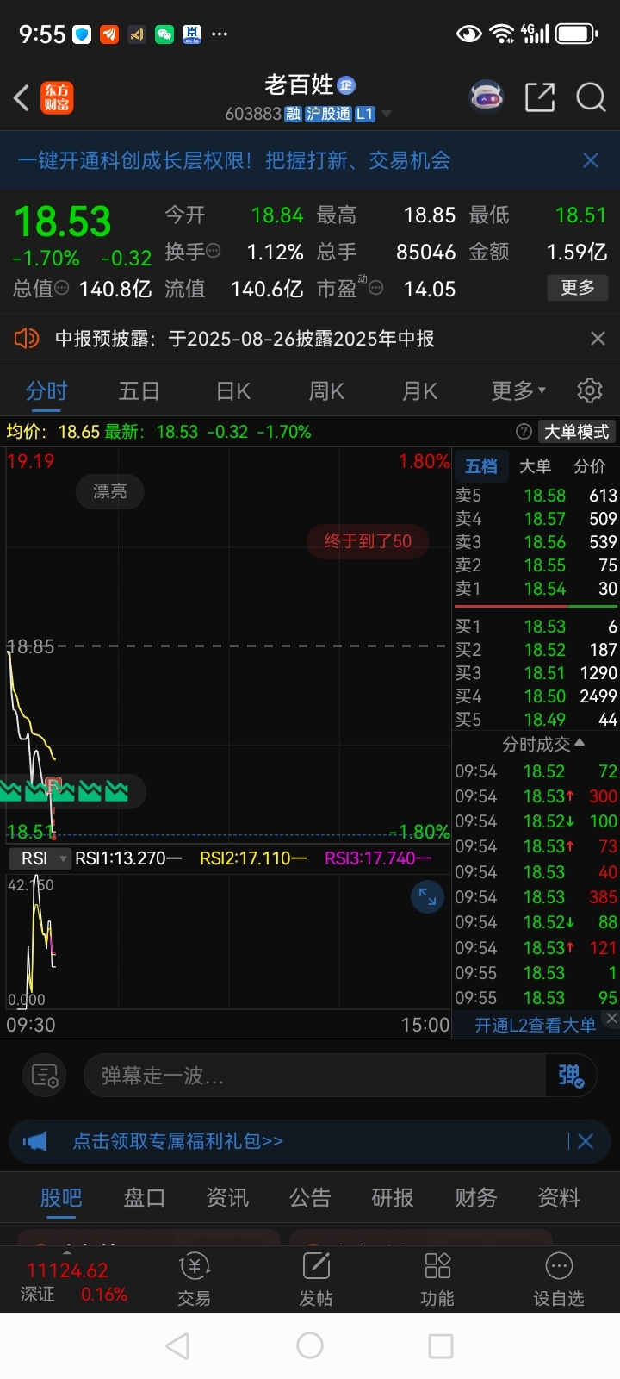Open the search magnifier icon
620x1379 pixels.
coord(591,97)
